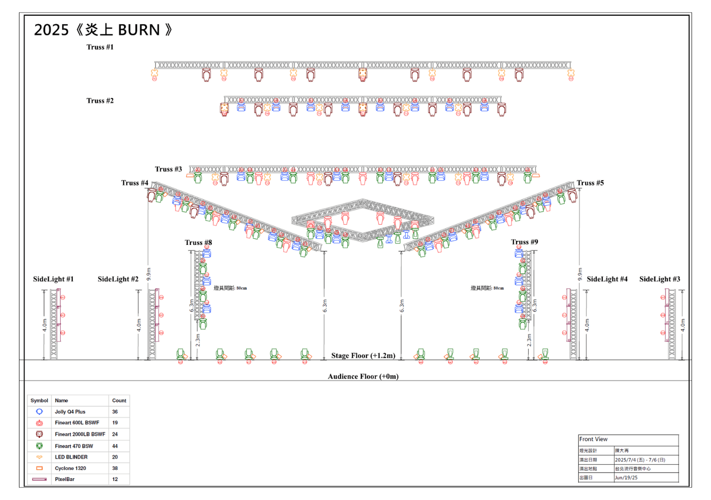The width and height of the screenshot is (711, 500).
Task: Click the Fineart 2000LB BSWF symbol
Action: 39,434
